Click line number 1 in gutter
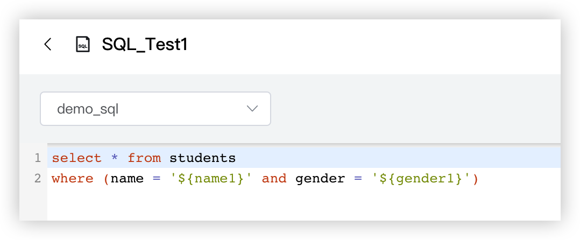Viewport: 580px width, 240px height. coord(38,158)
